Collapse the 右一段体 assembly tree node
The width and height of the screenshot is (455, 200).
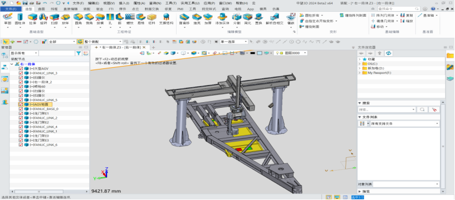12,64
